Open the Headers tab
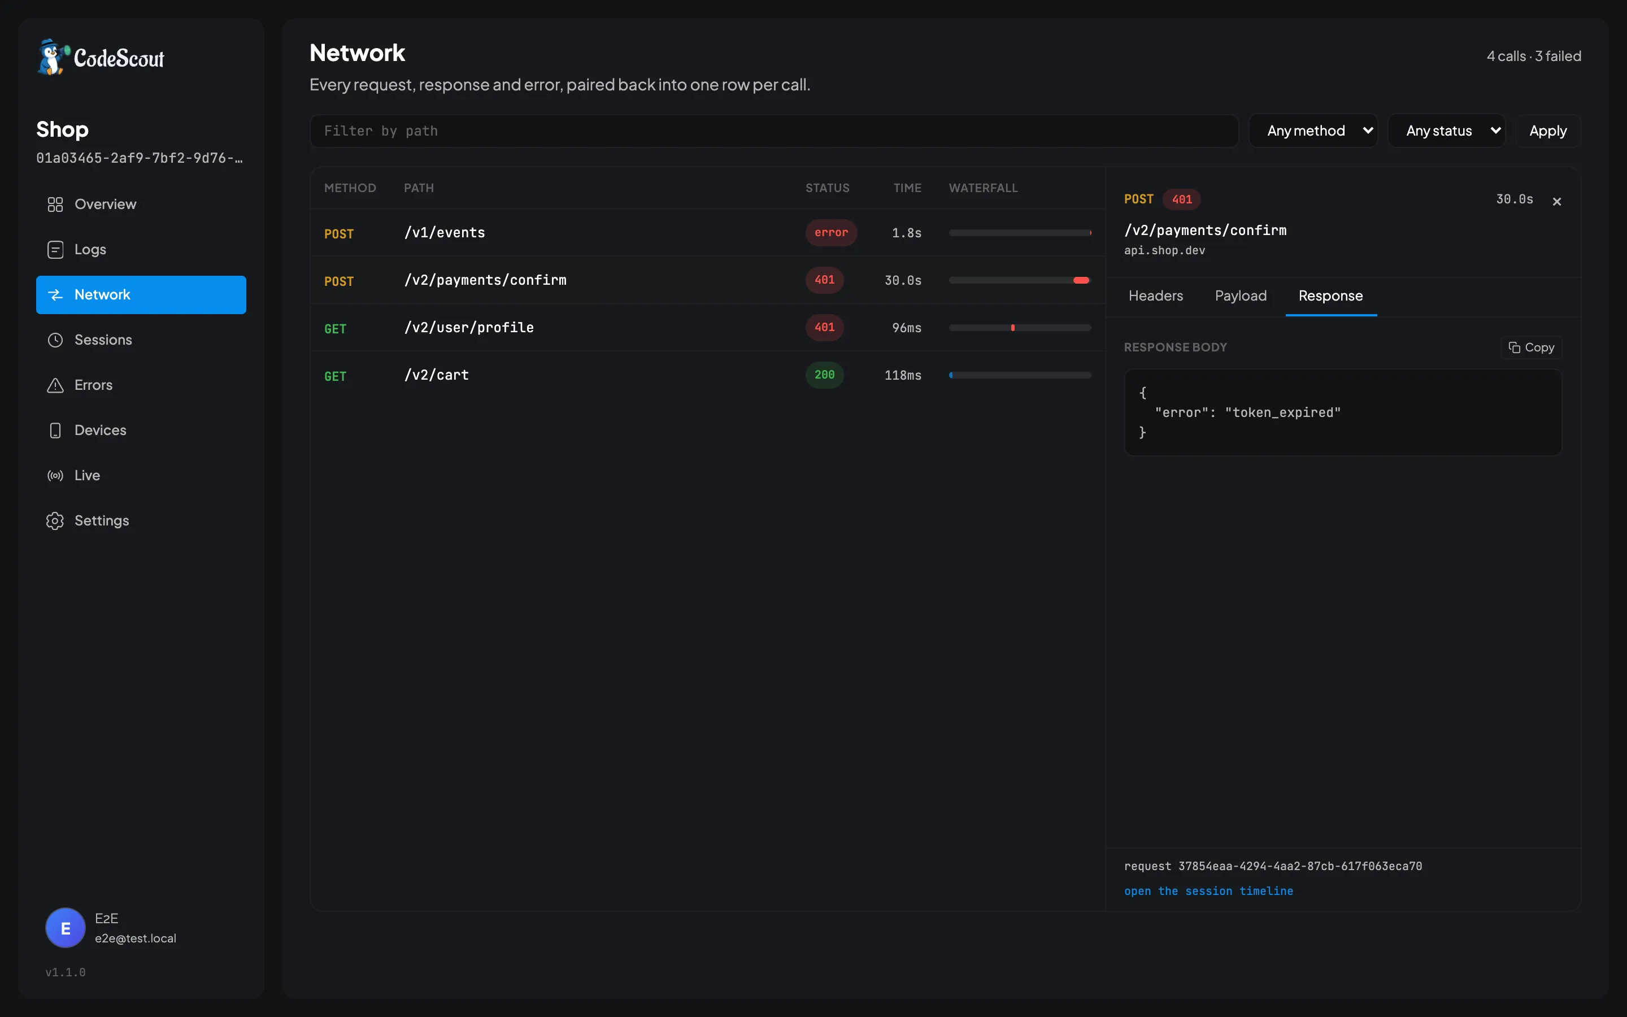Screen dimensions: 1627x1017 point(1155,296)
